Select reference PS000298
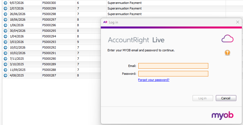Screen dimensions: 243x125 [x=49, y=14]
